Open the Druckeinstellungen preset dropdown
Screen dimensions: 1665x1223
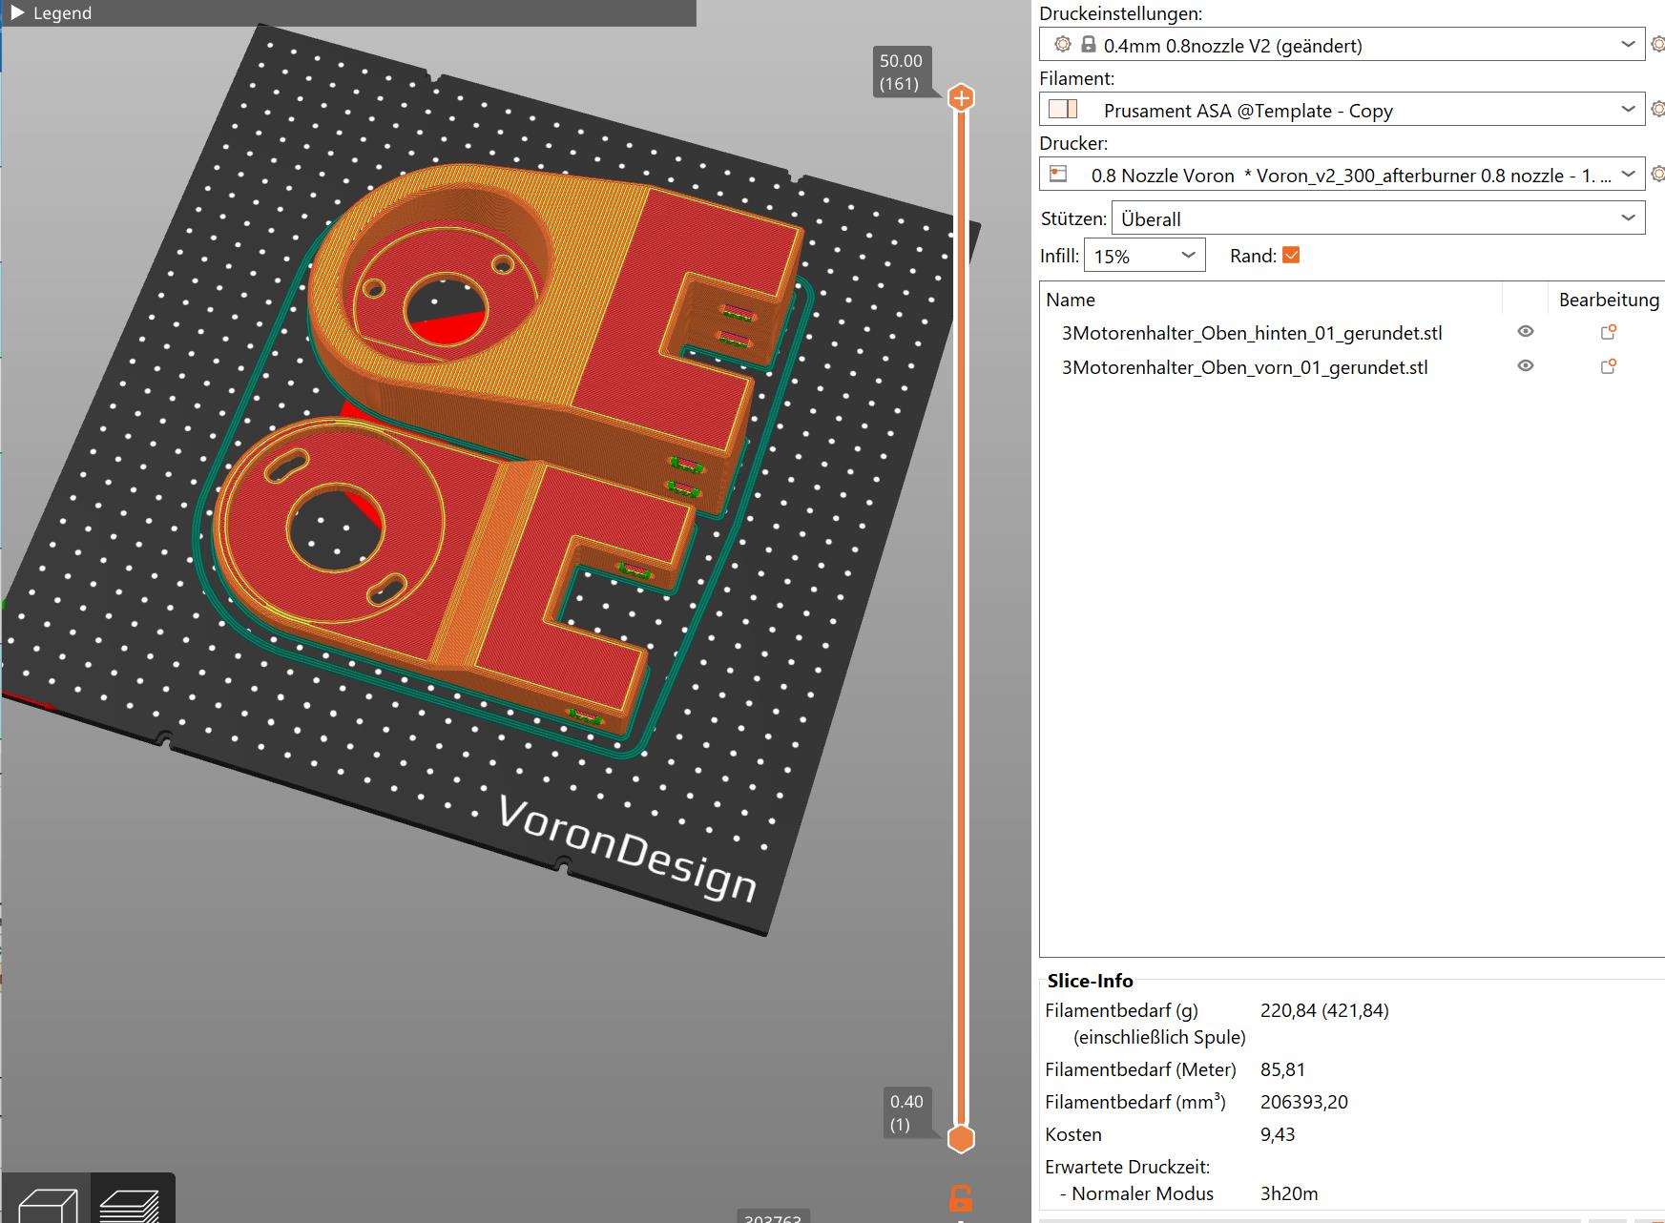point(1628,45)
